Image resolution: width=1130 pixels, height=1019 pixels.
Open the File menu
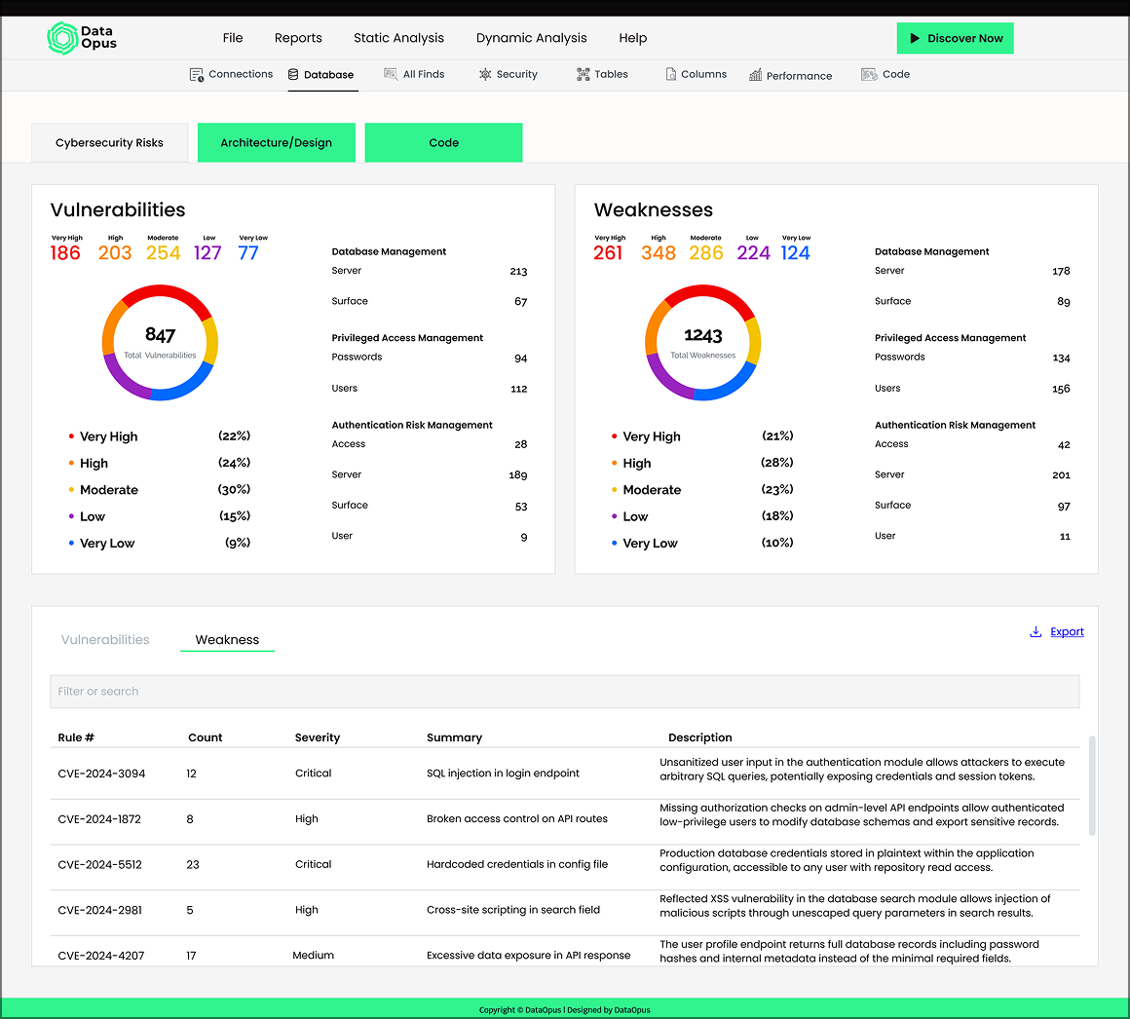pos(233,37)
